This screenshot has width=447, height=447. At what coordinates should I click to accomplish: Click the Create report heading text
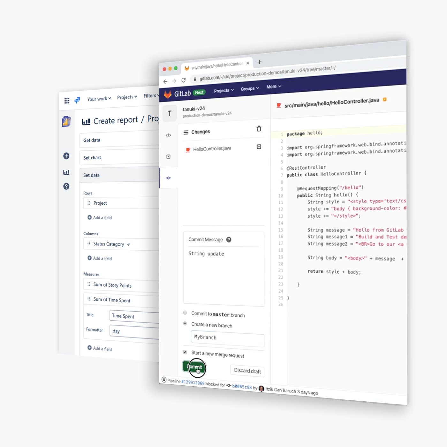pyautogui.click(x=116, y=121)
